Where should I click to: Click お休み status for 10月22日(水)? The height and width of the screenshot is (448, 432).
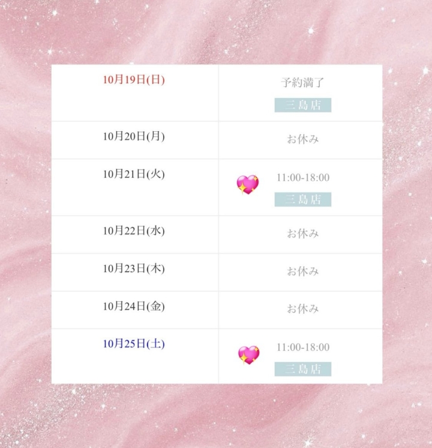[303, 234]
